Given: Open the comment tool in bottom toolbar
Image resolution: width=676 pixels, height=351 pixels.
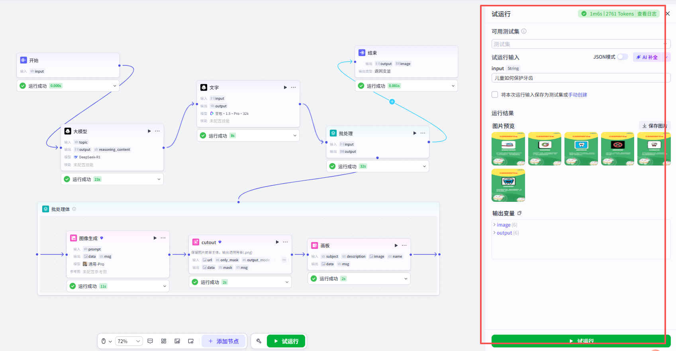Looking at the screenshot, I should [150, 341].
